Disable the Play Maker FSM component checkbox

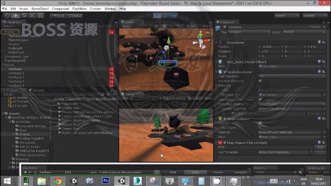click(x=225, y=143)
